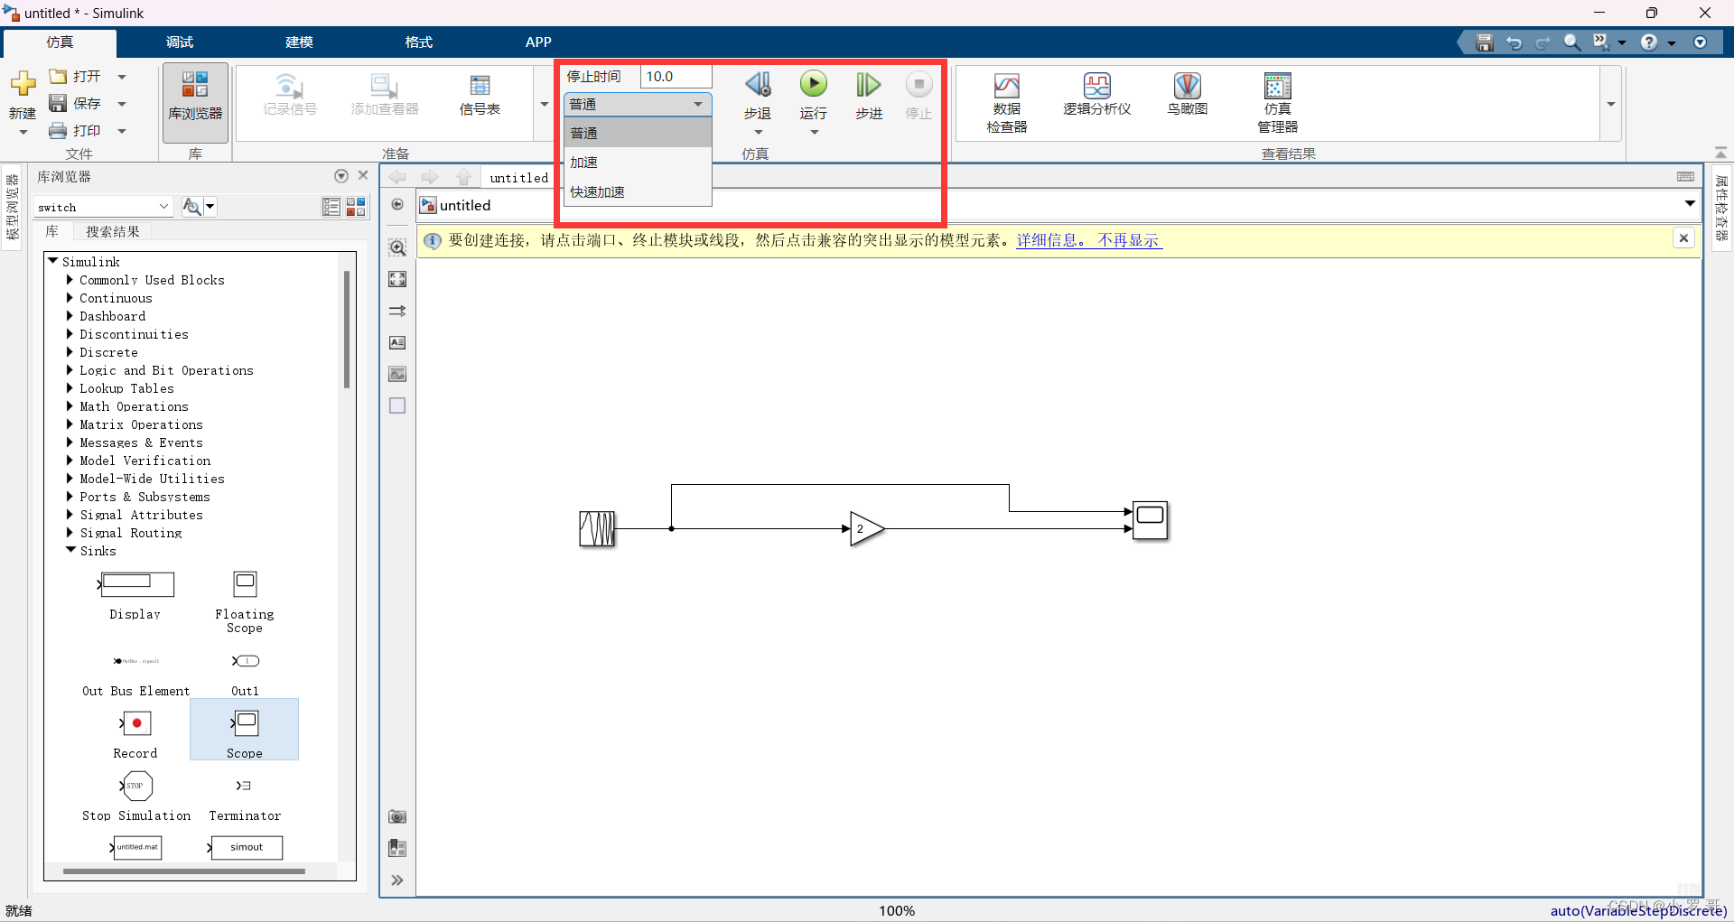Click the Run simulation play button
This screenshot has width=1734, height=922.
point(813,84)
